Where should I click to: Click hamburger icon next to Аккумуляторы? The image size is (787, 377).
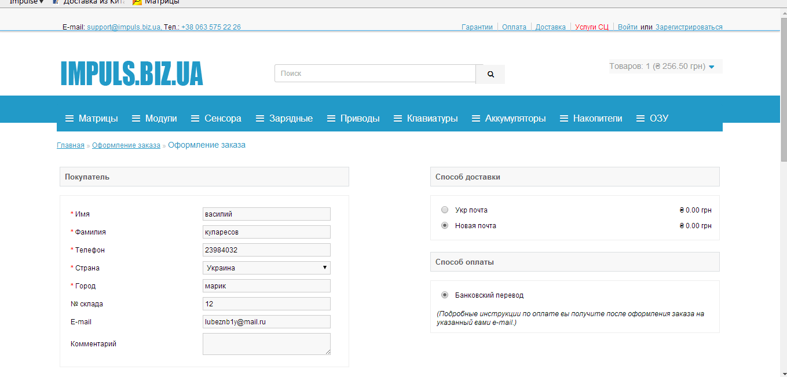(476, 119)
